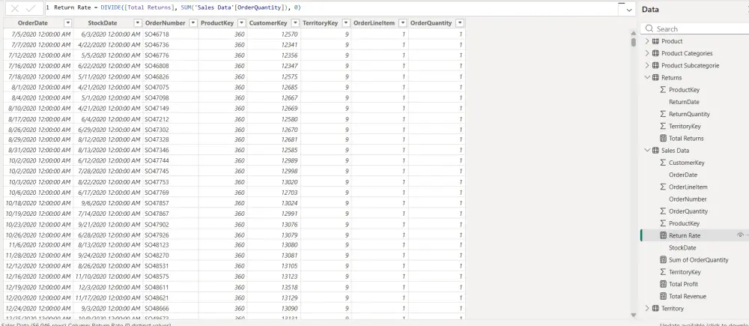Click OrderDate cell 7/5/2020 12:00:00 AM

point(38,34)
